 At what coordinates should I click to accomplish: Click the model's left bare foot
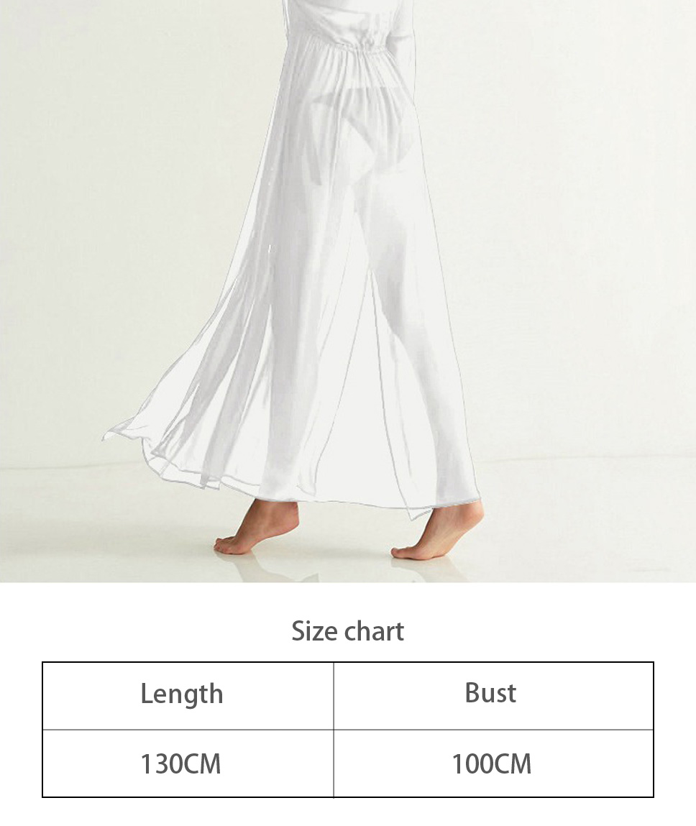point(257,528)
